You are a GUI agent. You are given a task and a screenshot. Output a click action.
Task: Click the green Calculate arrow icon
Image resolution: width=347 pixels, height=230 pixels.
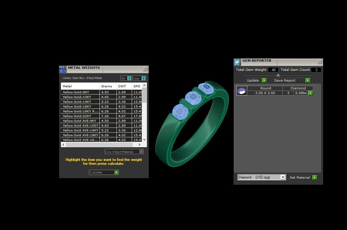click(x=116, y=172)
